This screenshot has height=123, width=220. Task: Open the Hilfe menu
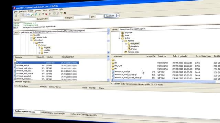[61, 9]
